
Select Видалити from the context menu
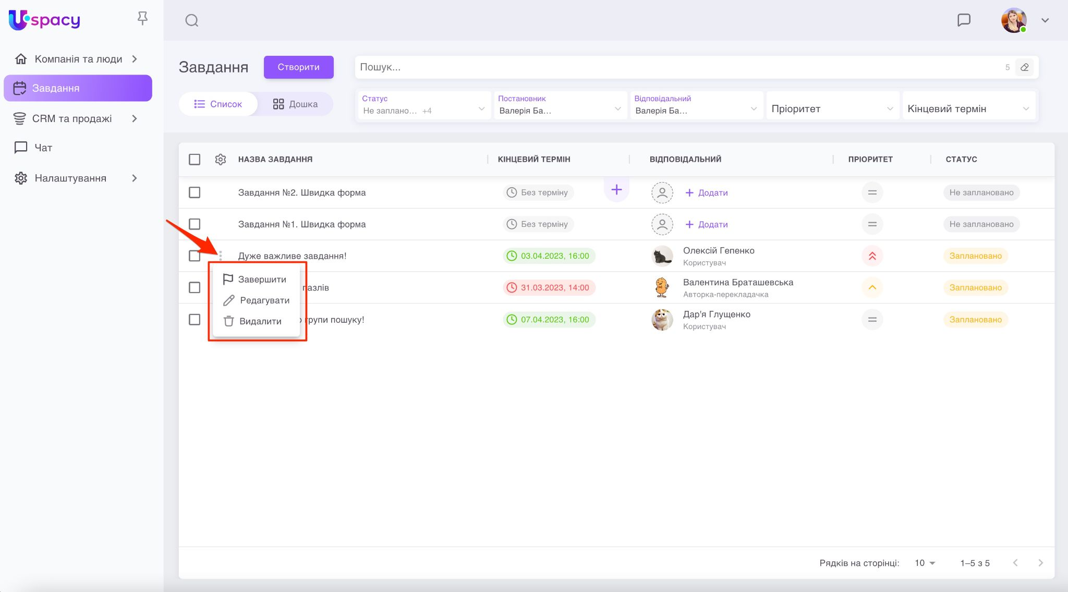pyautogui.click(x=260, y=321)
